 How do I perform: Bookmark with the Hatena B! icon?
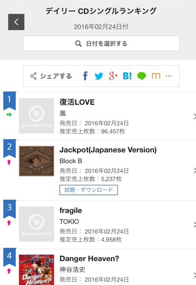pos(127,76)
